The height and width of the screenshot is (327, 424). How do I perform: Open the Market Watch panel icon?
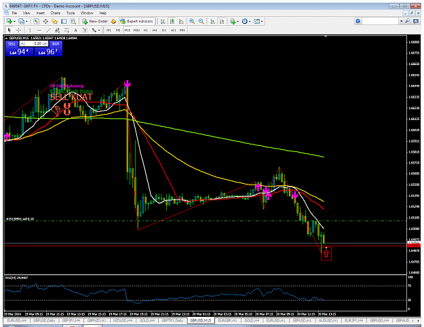pos(36,21)
